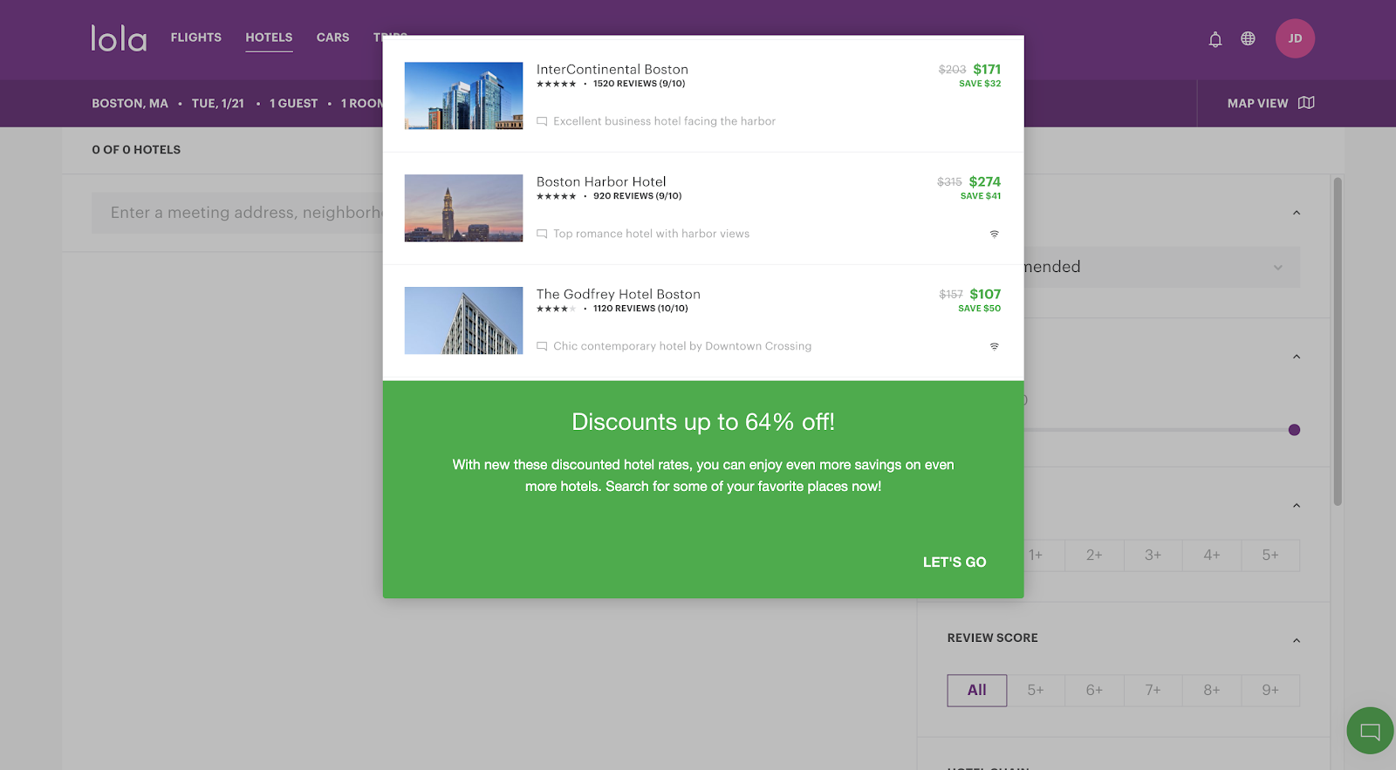The width and height of the screenshot is (1396, 770).
Task: Open the Recommended sort dropdown
Action: click(1160, 267)
